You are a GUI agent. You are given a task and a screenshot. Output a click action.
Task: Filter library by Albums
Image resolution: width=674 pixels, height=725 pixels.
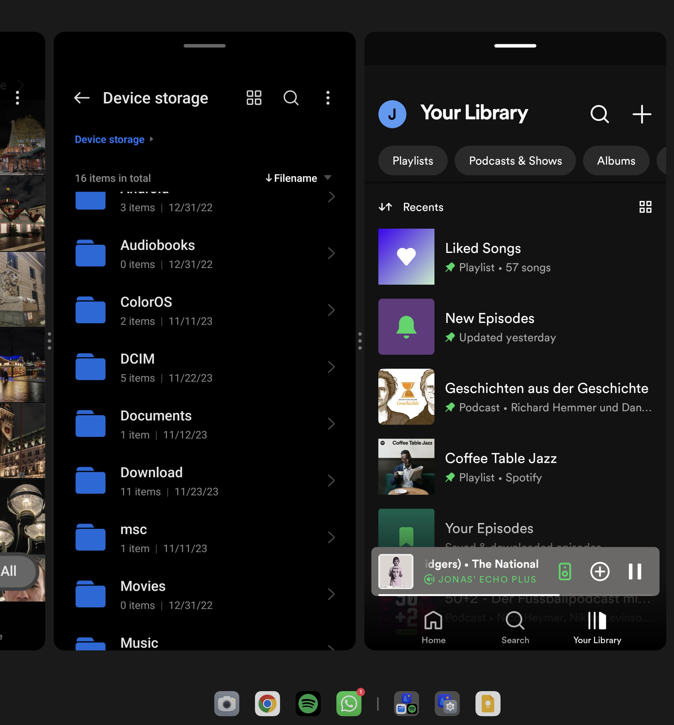[x=616, y=160]
